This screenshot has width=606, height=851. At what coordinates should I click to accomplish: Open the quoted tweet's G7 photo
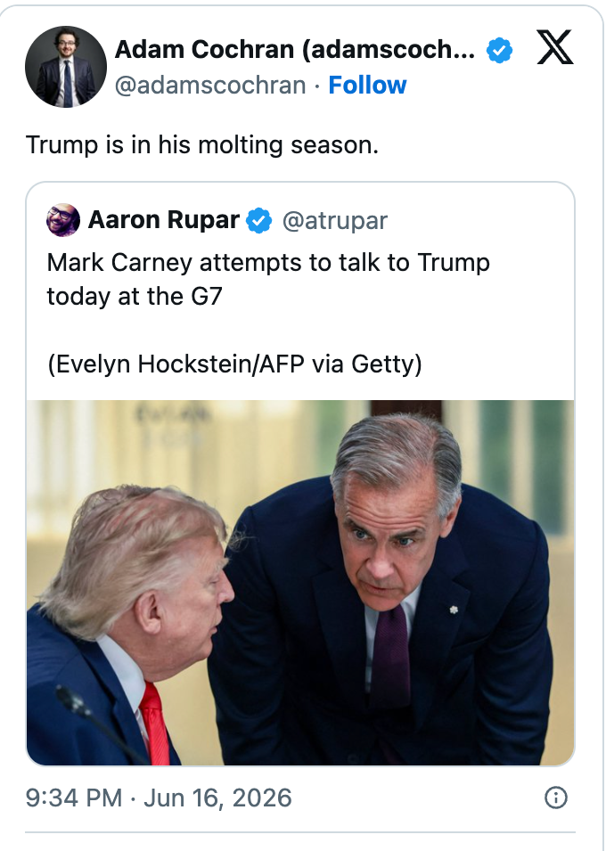300,583
